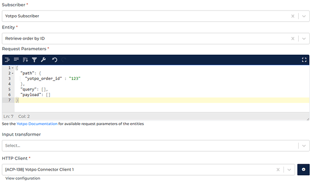
Task: Compact JSON data icon in editor toolbar
Action: [x=16, y=59]
